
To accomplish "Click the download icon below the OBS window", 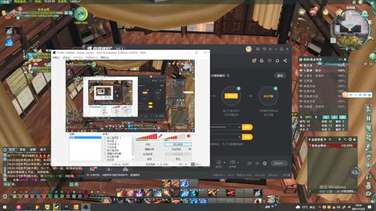I will [x=109, y=169].
